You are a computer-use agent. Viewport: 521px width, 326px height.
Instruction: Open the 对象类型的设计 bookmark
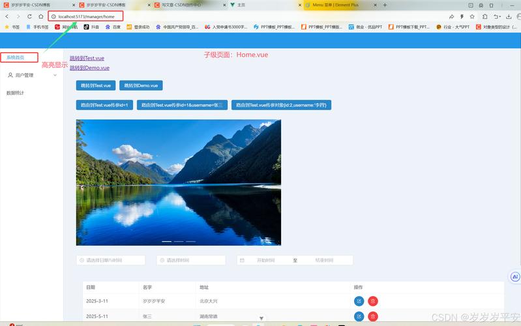coord(496,27)
